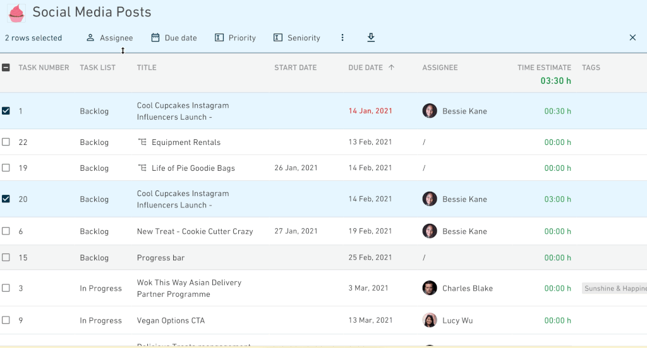Click the pink cupcake project logo
The height and width of the screenshot is (348, 647).
tap(16, 13)
